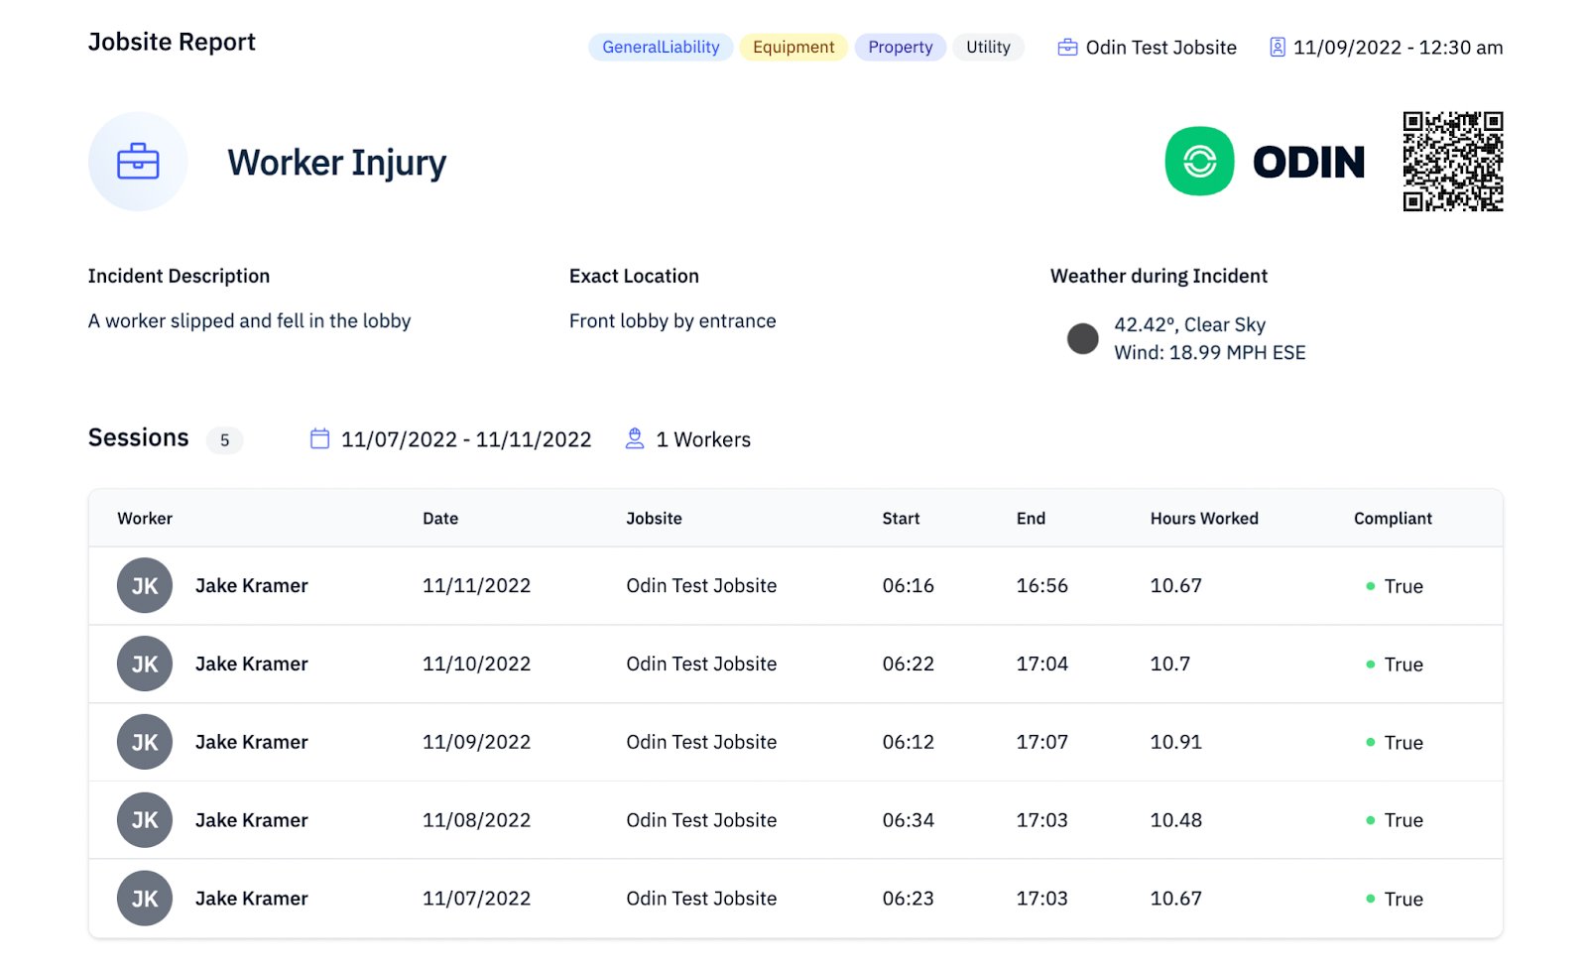Click the 11/09/2022 - 12:30 am timestamp
Image resolution: width=1587 pixels, height=968 pixels.
point(1398,48)
